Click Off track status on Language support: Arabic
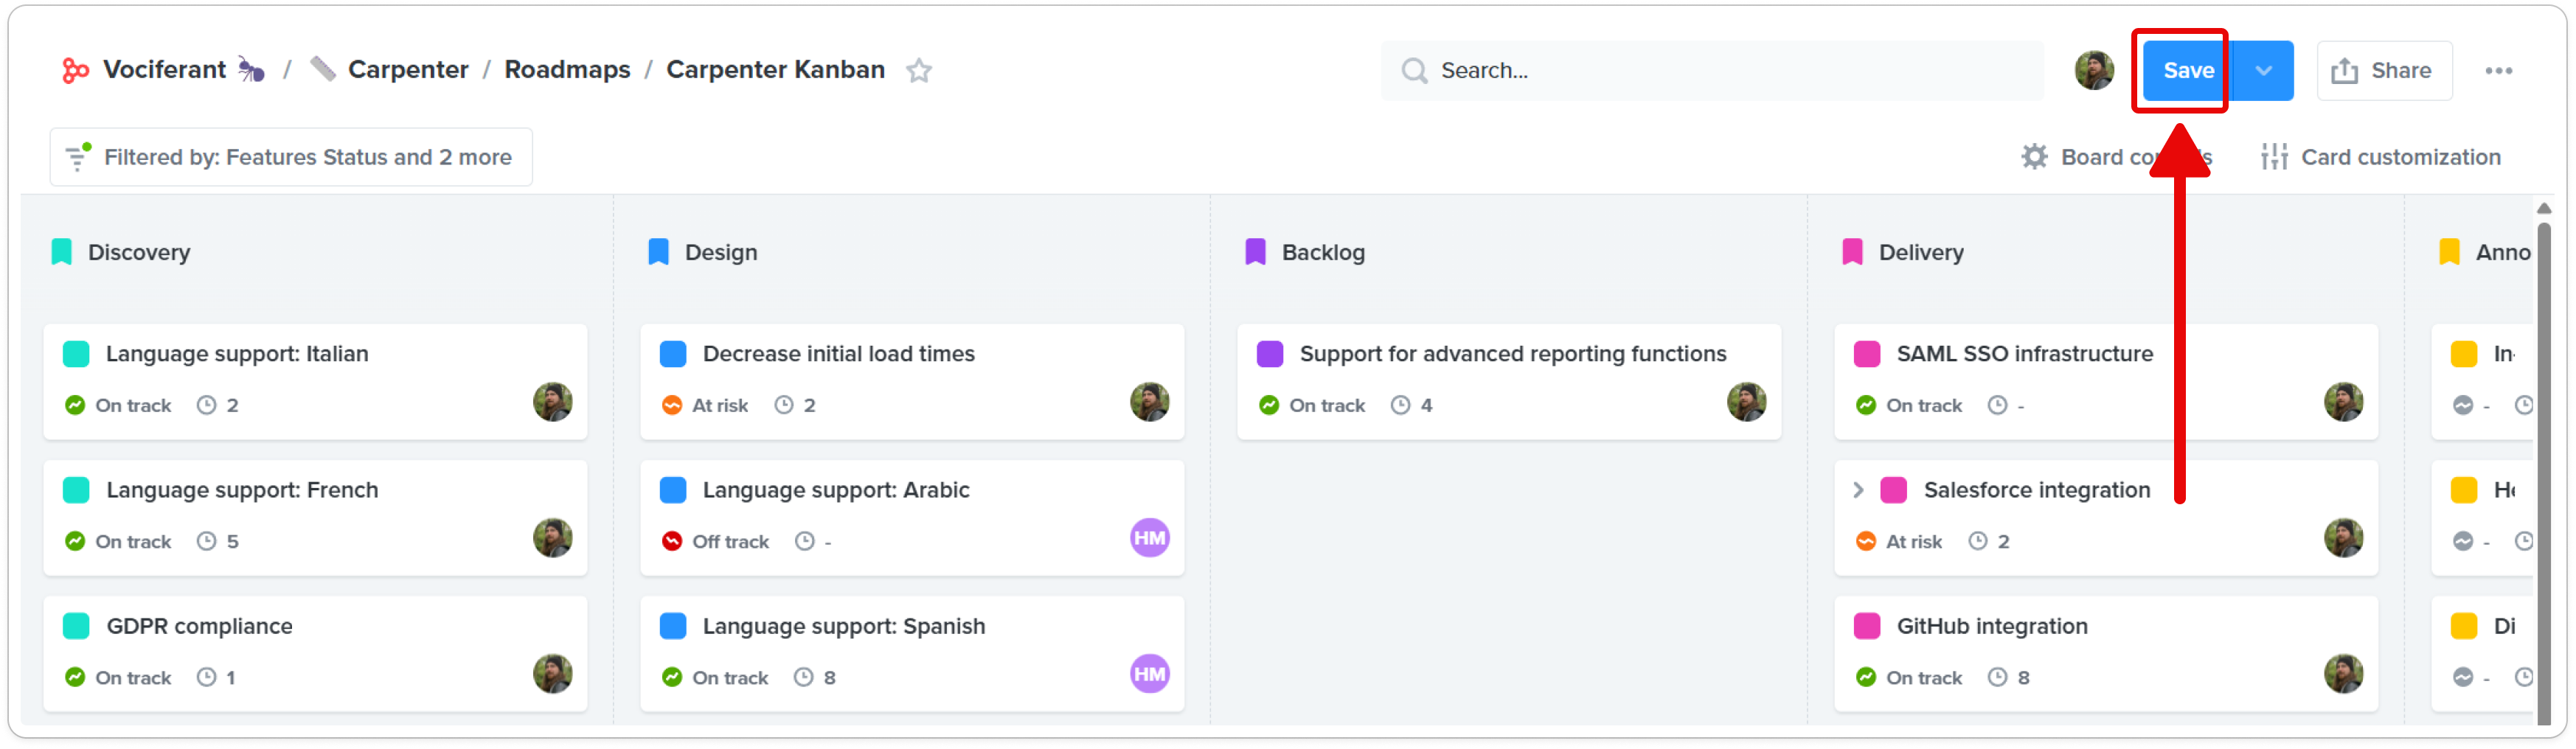2576x749 pixels. (715, 541)
